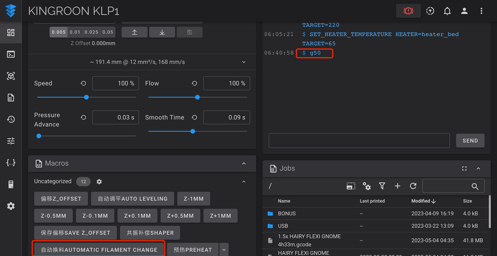Viewport: 497px width, 256px height.
Task: Select the 0.05 Z offset increment
Action: [x=108, y=32]
